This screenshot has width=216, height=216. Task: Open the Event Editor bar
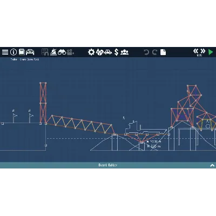[x=108, y=165]
